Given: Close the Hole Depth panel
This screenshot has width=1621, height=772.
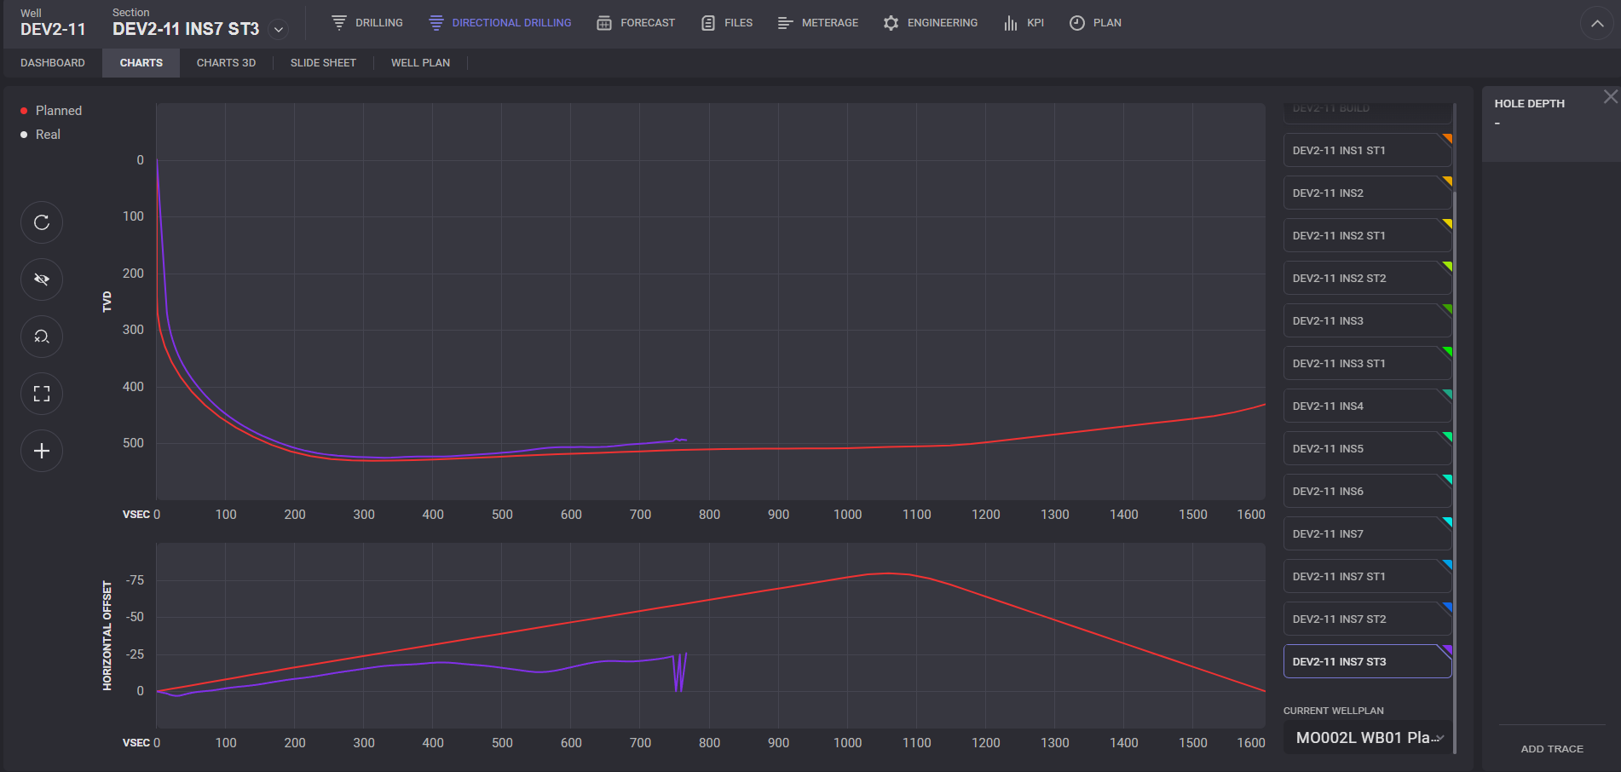Looking at the screenshot, I should point(1610,97).
